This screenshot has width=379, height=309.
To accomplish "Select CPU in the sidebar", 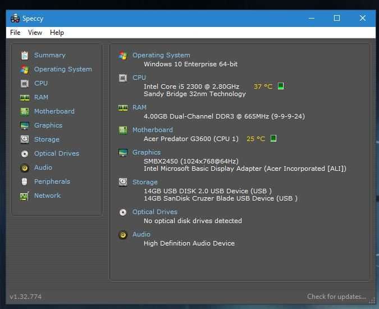I will coord(41,83).
